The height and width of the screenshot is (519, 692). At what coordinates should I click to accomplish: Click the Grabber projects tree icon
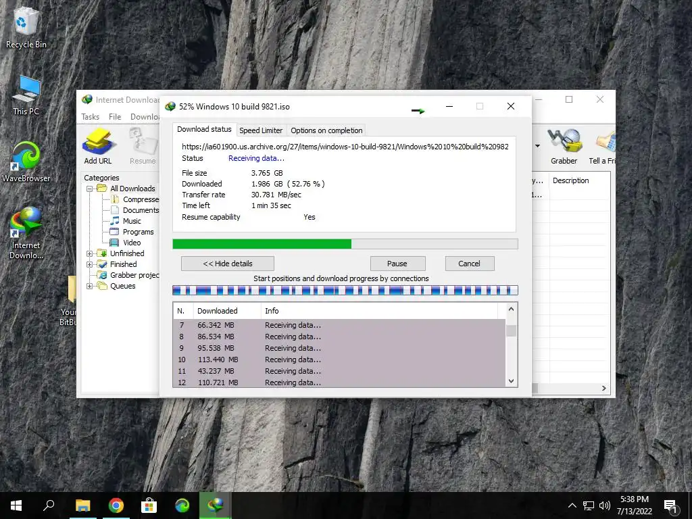pos(102,275)
